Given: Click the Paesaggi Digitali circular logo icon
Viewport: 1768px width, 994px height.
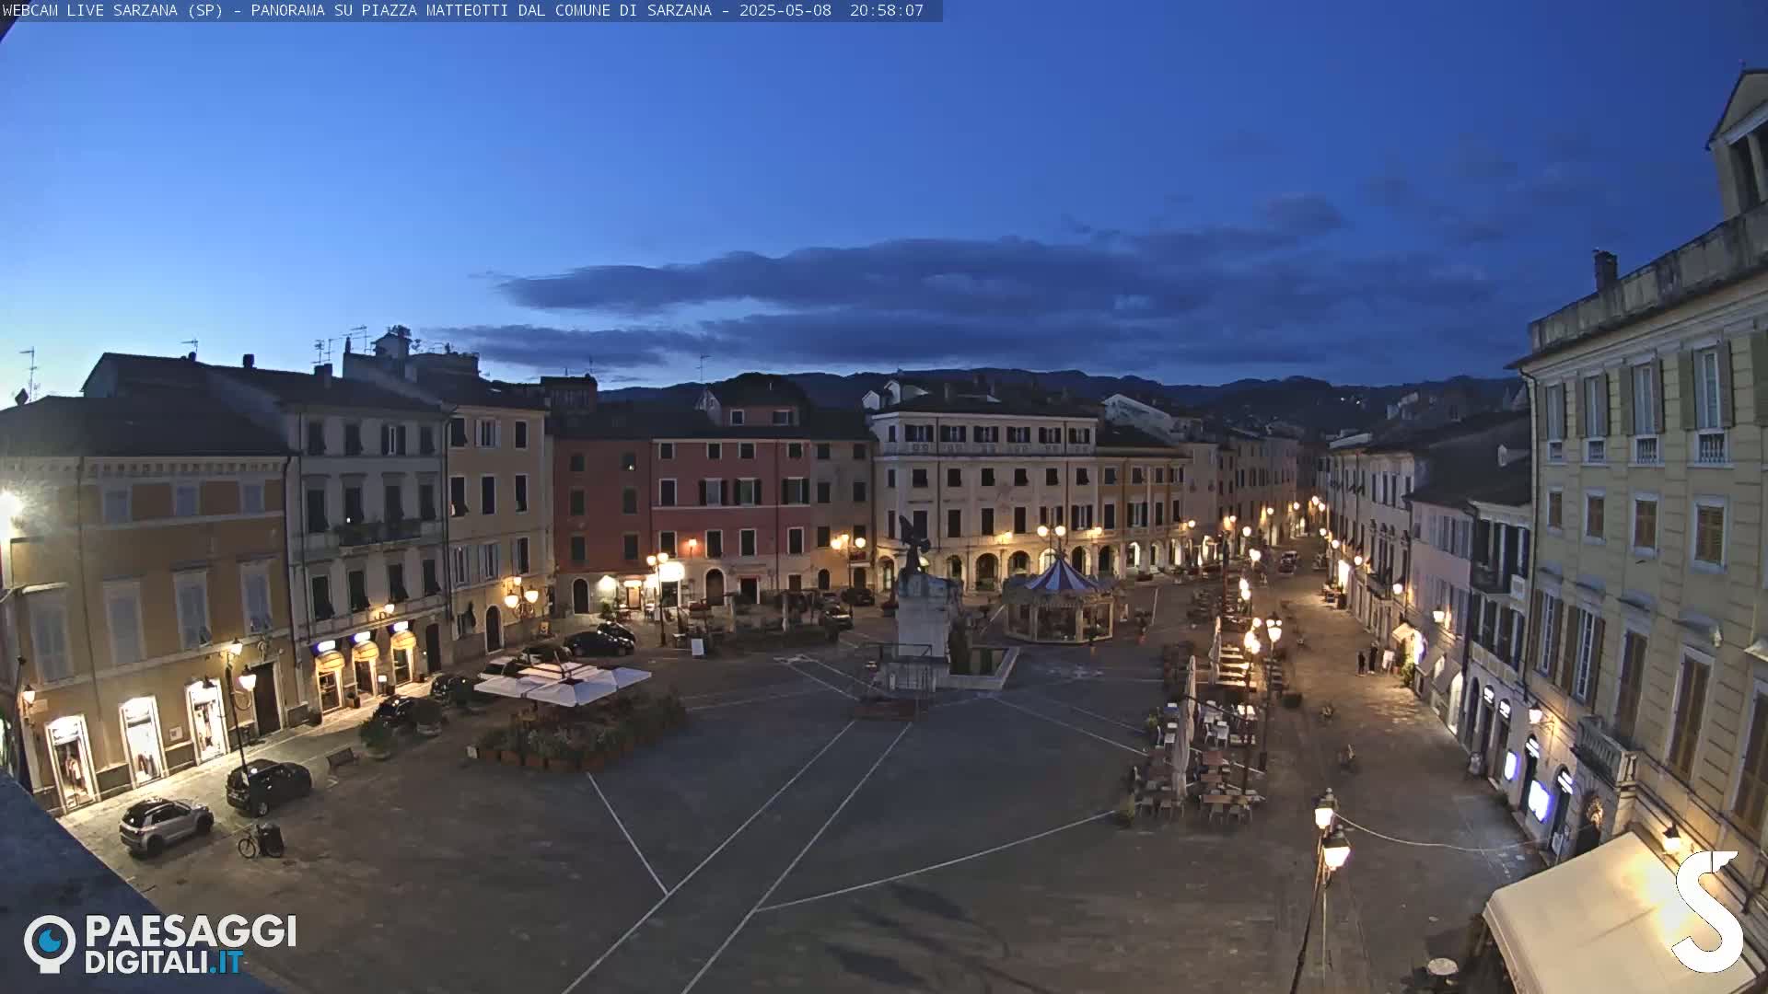Looking at the screenshot, I should click(x=50, y=943).
